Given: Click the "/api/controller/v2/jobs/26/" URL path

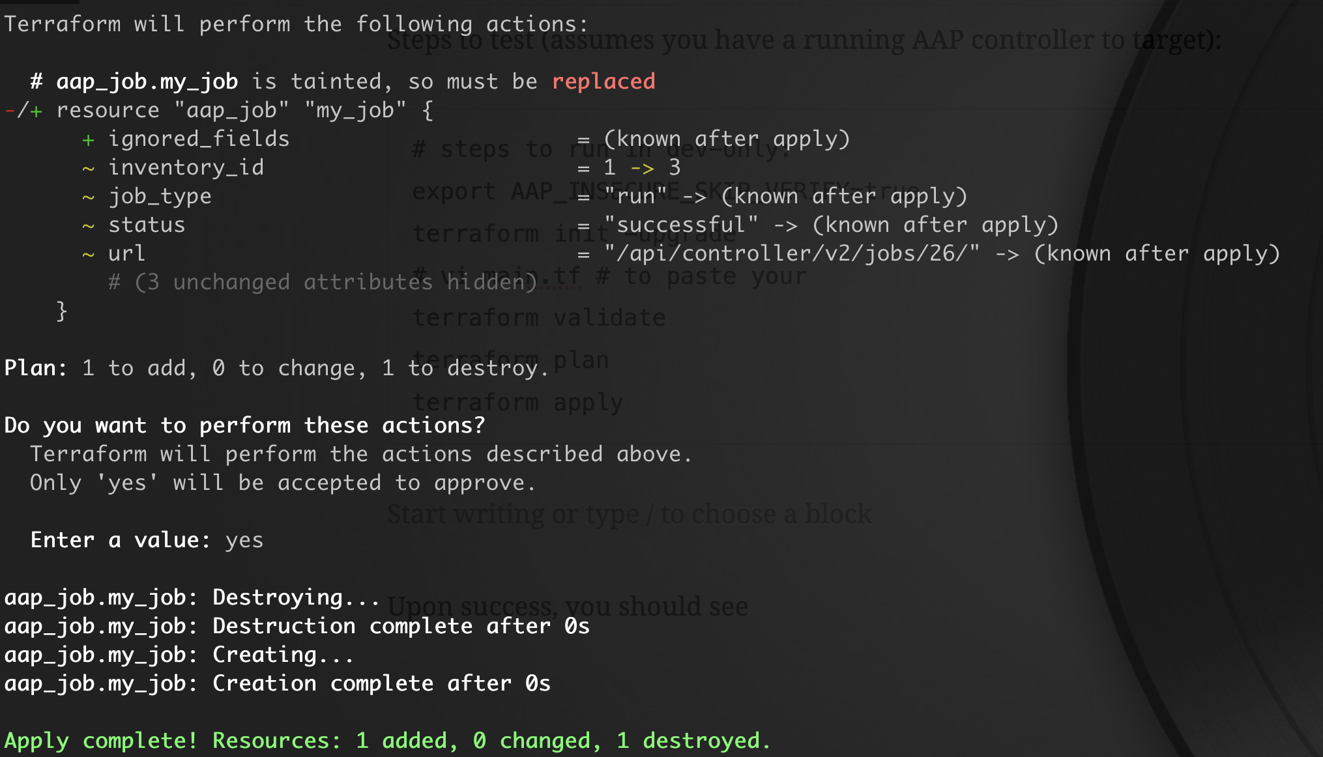Looking at the screenshot, I should tap(791, 253).
